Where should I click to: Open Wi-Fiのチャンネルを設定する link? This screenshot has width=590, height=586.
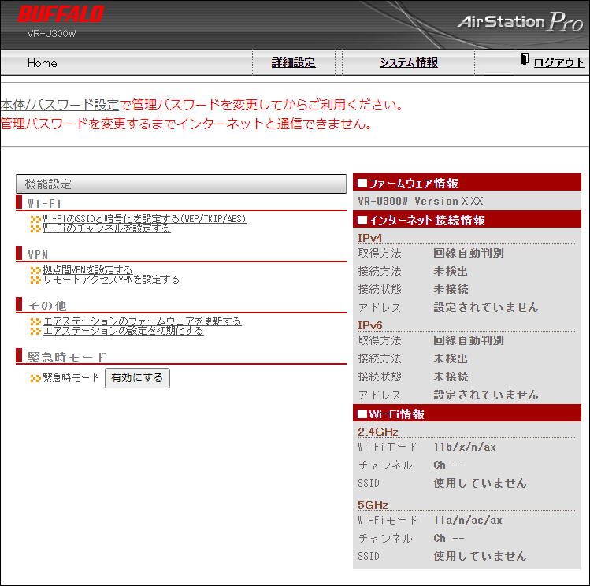pyautogui.click(x=106, y=228)
